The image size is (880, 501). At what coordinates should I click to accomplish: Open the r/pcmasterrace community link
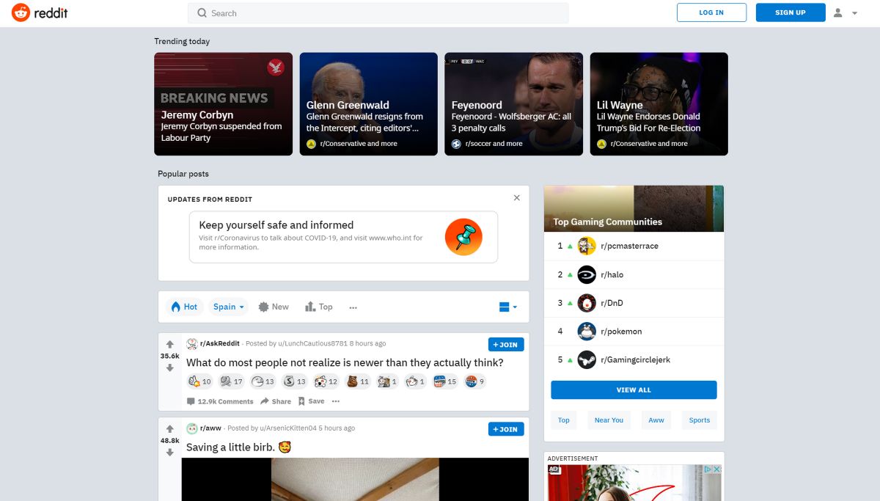coord(628,246)
